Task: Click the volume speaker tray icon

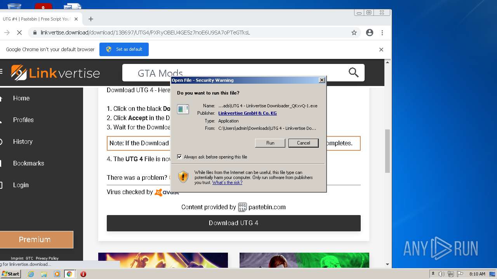Action: (x=441, y=274)
